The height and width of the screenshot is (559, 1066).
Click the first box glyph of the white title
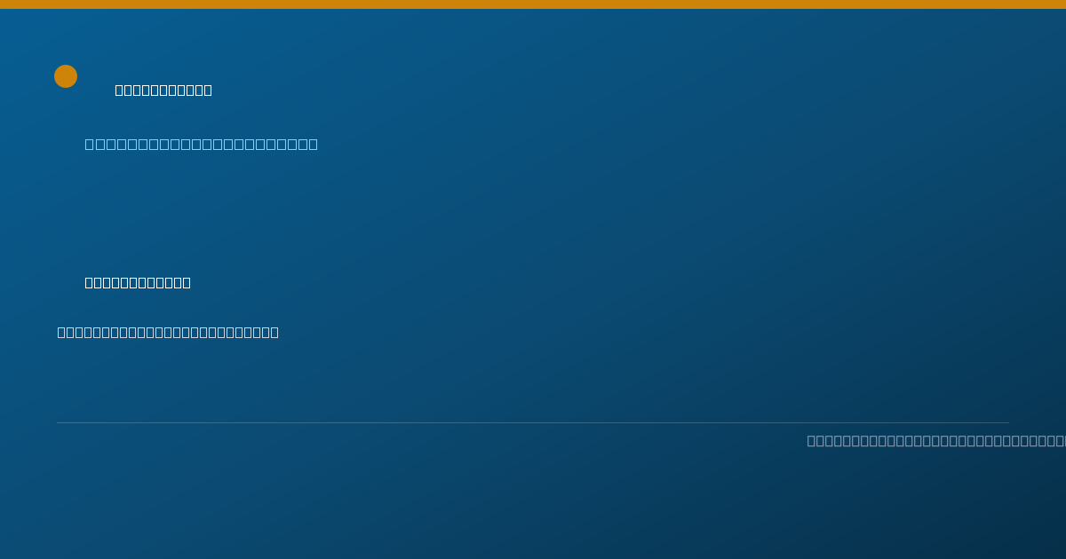[119, 90]
